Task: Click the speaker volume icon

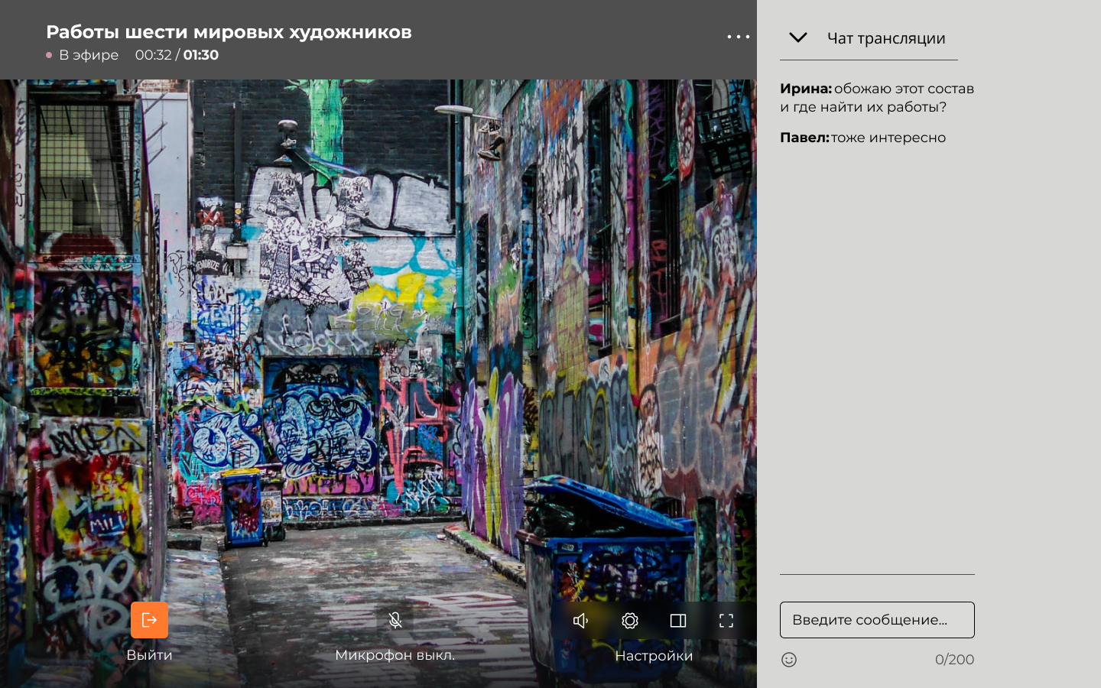Action: [x=581, y=621]
